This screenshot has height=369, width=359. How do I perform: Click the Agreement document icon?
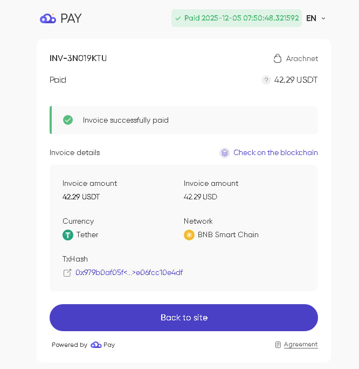[x=278, y=345]
